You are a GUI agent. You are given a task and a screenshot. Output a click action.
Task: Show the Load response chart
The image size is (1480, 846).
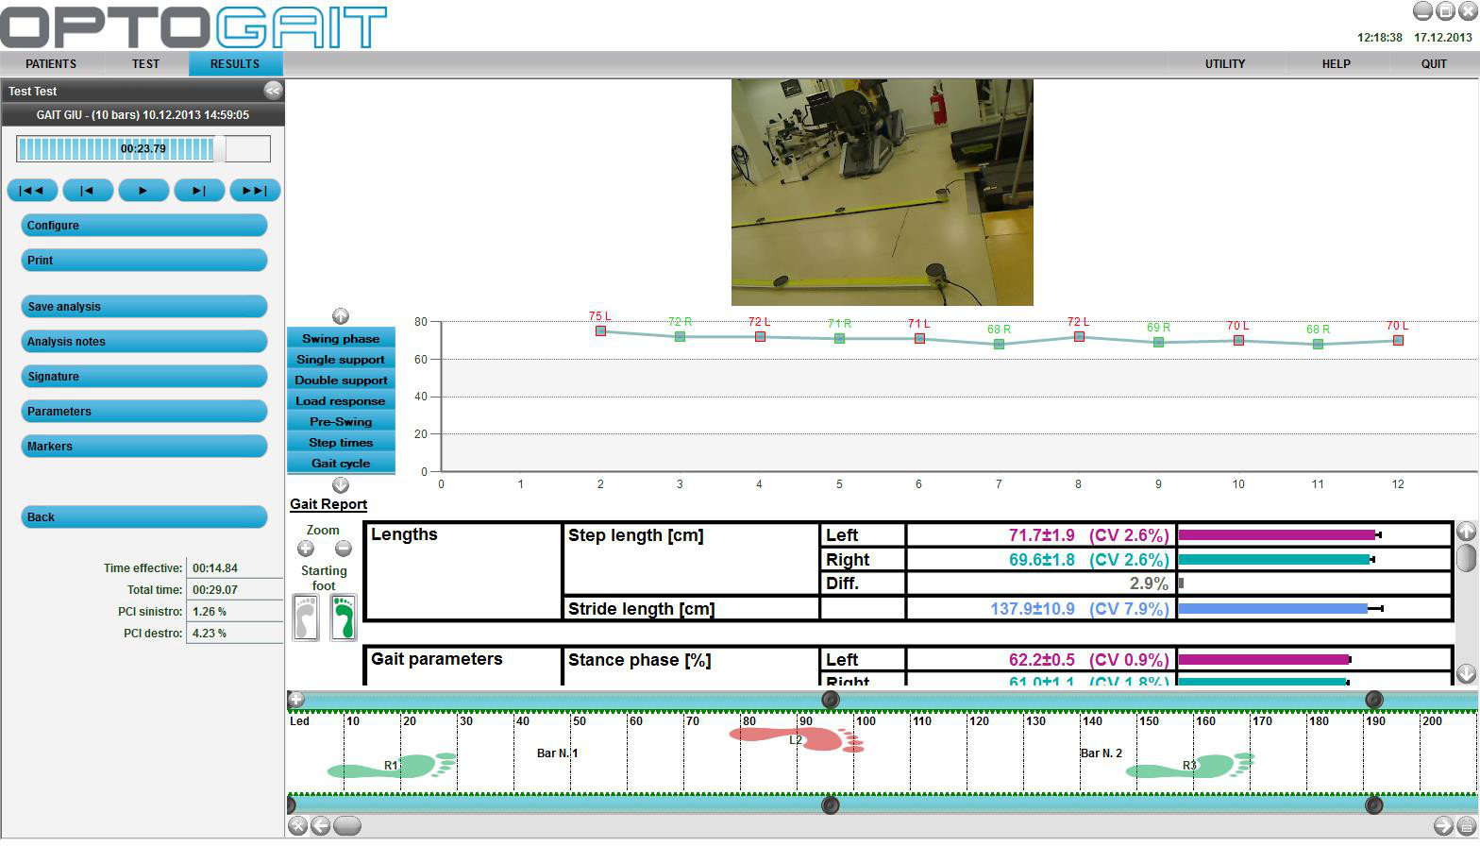tap(341, 401)
